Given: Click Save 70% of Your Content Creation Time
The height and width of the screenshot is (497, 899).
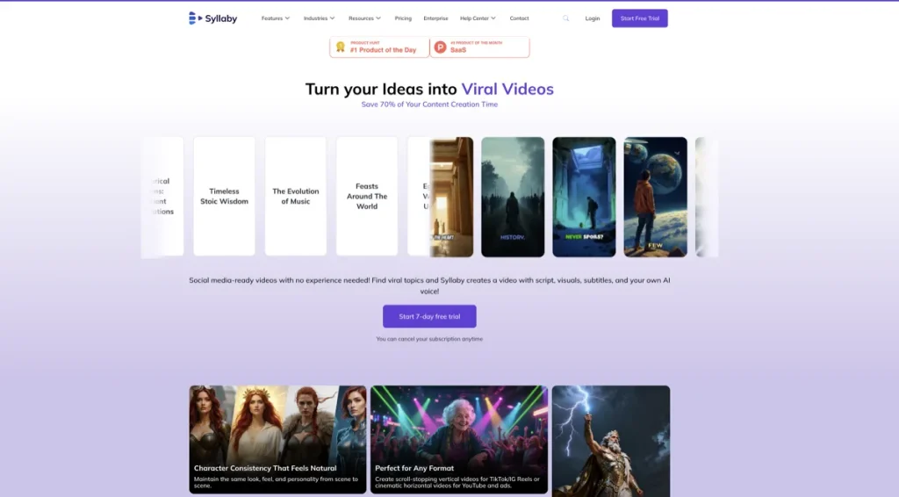Looking at the screenshot, I should click(429, 104).
